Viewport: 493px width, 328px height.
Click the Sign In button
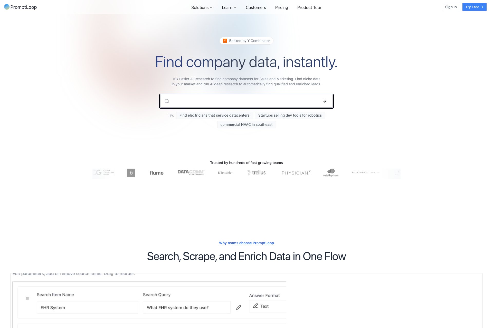(x=451, y=7)
